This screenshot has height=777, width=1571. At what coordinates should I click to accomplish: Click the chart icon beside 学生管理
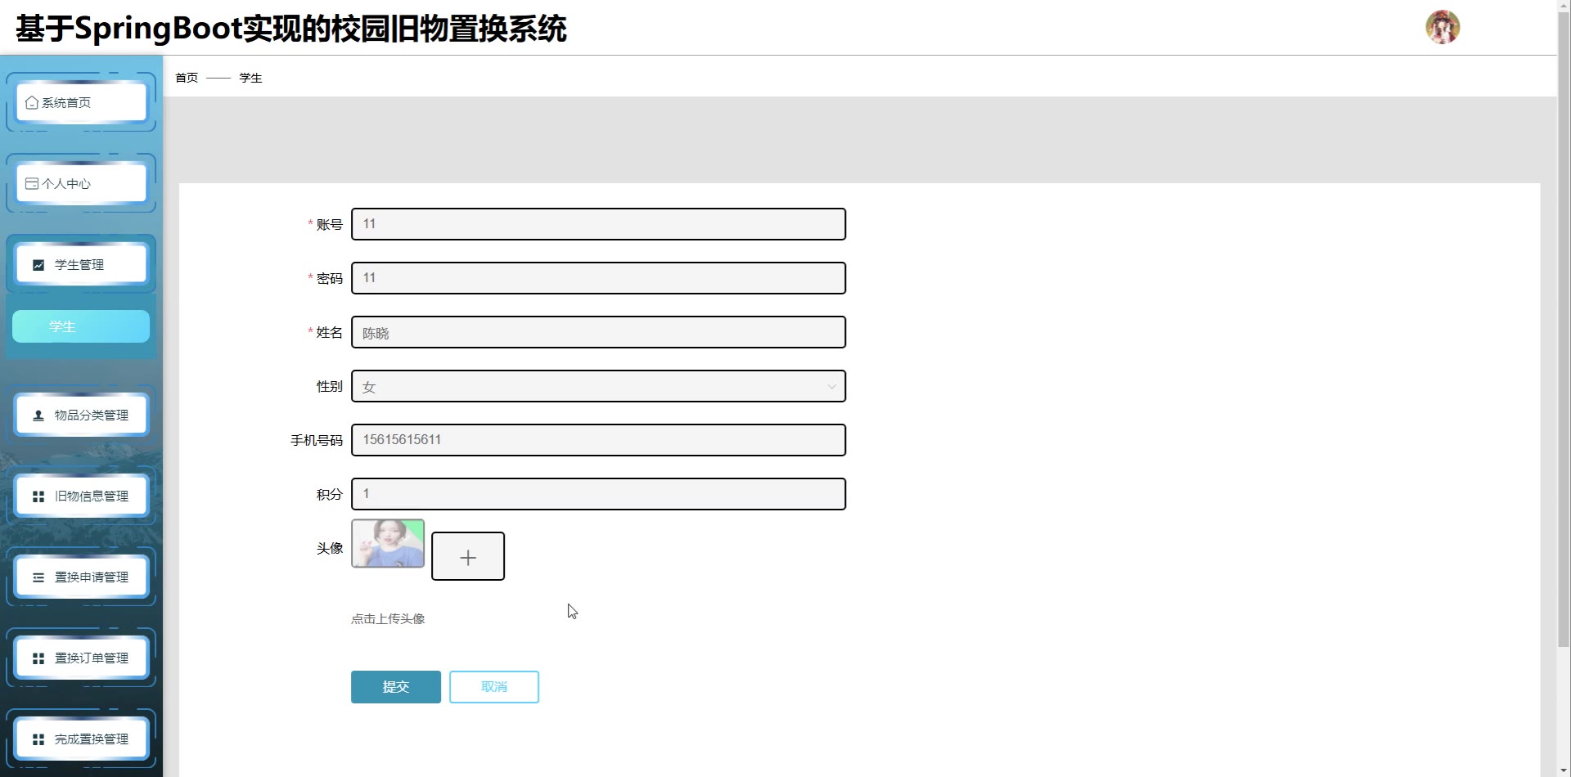(x=38, y=265)
